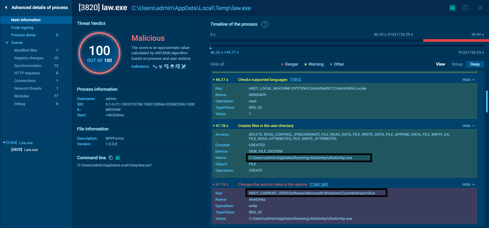
Task: Toggle the Danger events filter
Action: 290,64
